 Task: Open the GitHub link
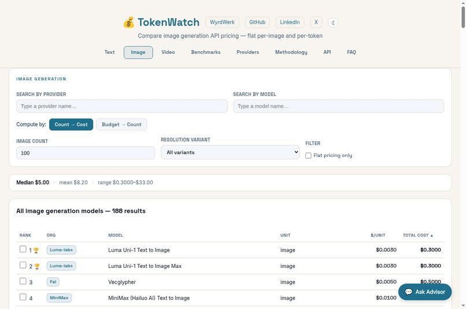(257, 23)
